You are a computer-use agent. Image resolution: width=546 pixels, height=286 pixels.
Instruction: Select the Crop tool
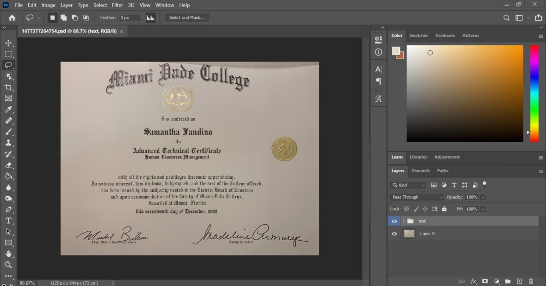[x=8, y=87]
